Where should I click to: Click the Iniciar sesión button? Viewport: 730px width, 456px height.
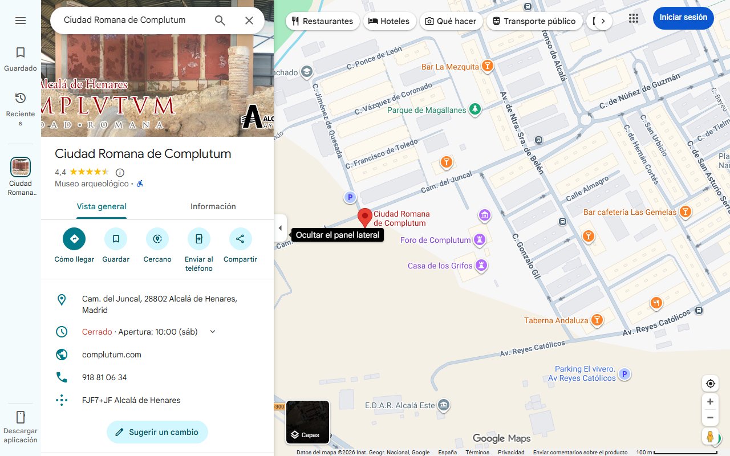point(683,18)
